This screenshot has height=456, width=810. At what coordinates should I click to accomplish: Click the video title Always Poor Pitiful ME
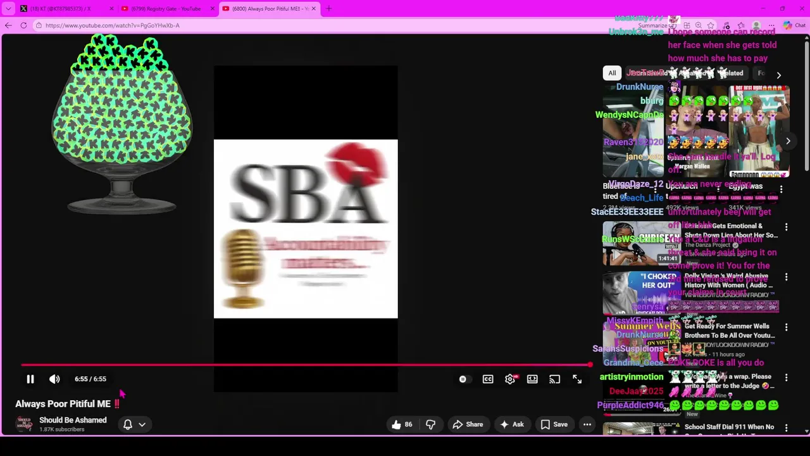tap(63, 403)
